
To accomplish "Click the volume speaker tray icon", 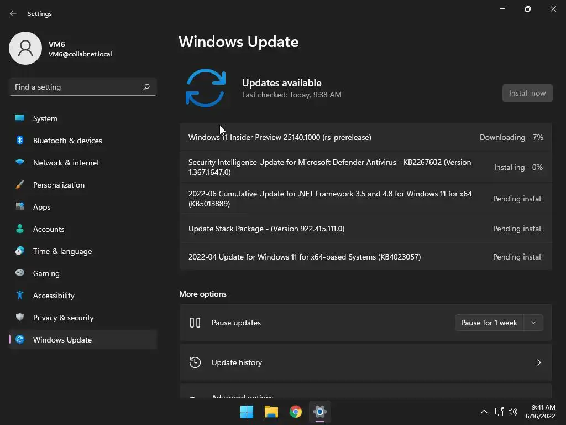I will [x=512, y=412].
